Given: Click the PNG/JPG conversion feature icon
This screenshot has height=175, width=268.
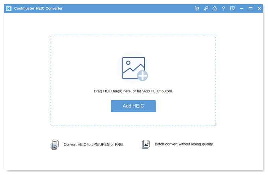Looking at the screenshot, I should pyautogui.click(x=55, y=145).
